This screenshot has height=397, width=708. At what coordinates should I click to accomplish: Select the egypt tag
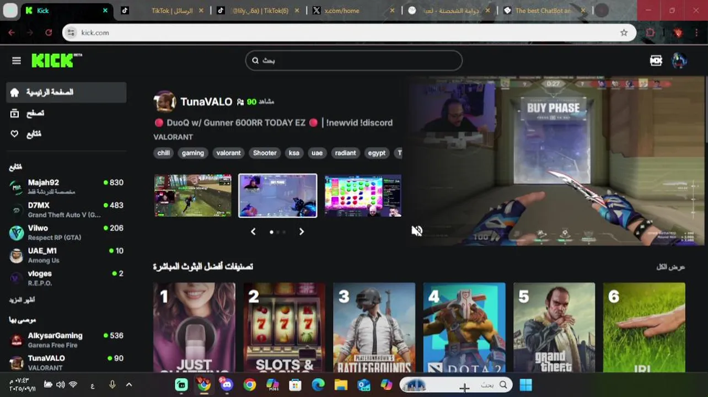(x=377, y=153)
